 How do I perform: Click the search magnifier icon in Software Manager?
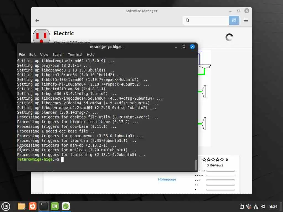[188, 20]
